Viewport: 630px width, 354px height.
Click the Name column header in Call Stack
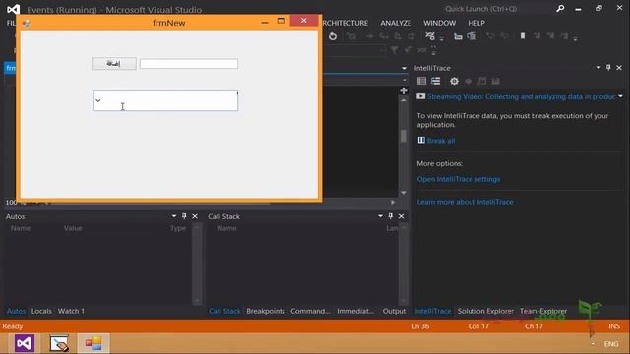click(226, 228)
